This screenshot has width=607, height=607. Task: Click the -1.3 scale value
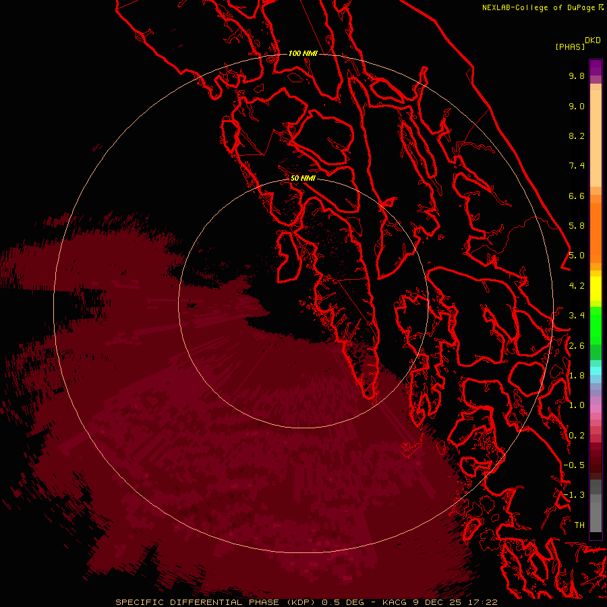pyautogui.click(x=574, y=495)
